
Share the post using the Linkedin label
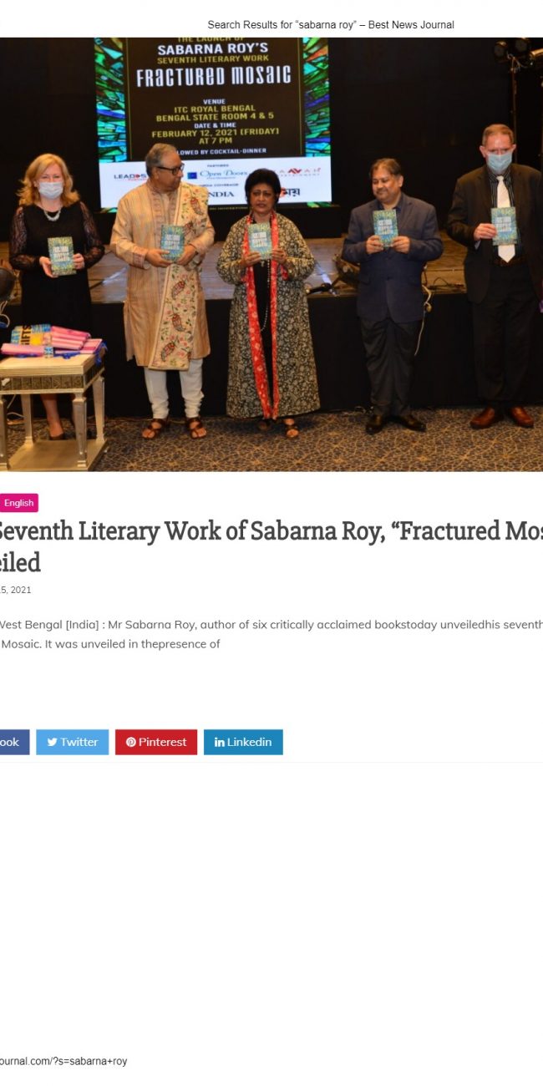pyautogui.click(x=249, y=742)
